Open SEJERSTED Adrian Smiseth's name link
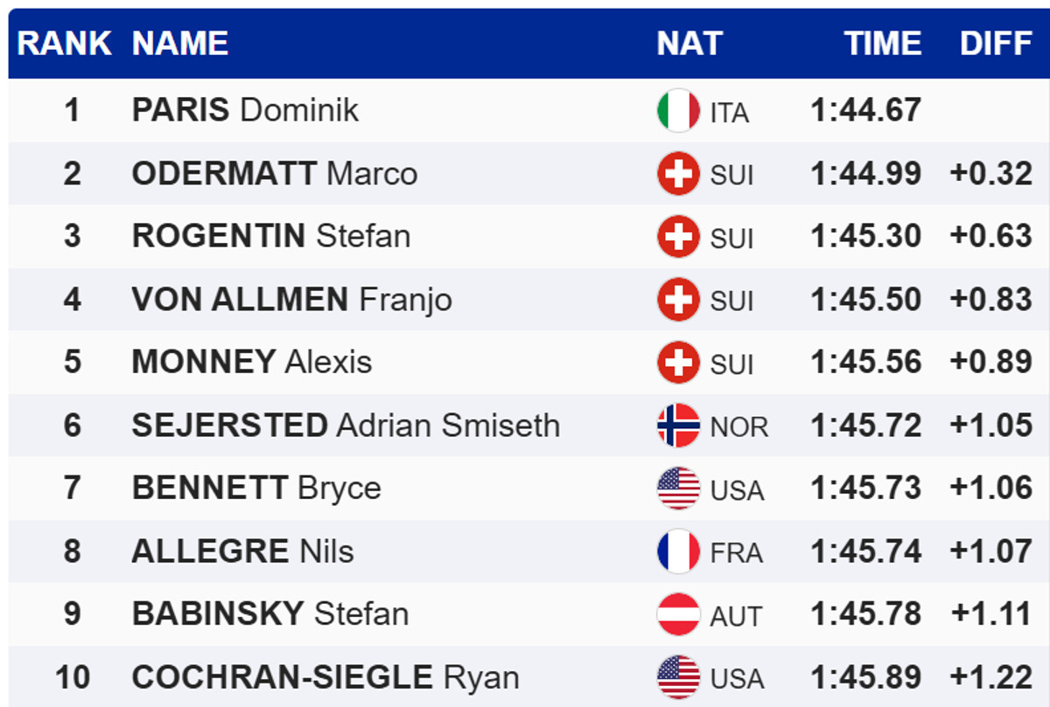1050x707 pixels. 346,426
